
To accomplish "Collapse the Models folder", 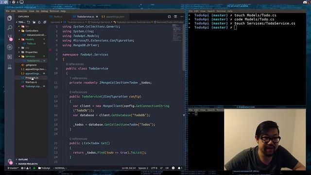I will coord(19,39).
